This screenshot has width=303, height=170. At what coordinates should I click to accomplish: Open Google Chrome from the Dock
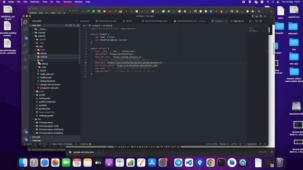tap(210, 162)
